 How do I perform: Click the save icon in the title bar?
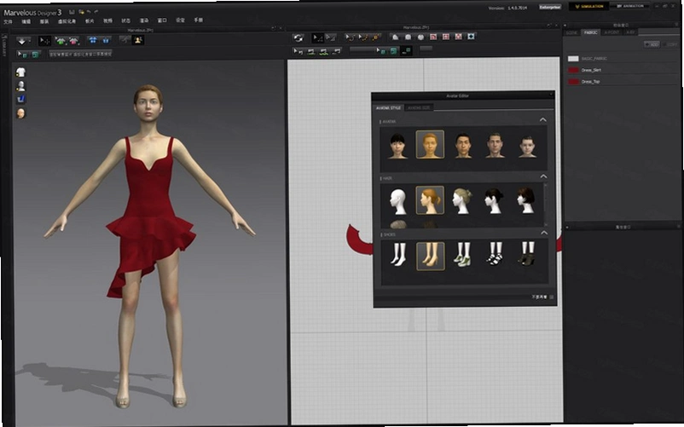tap(72, 12)
